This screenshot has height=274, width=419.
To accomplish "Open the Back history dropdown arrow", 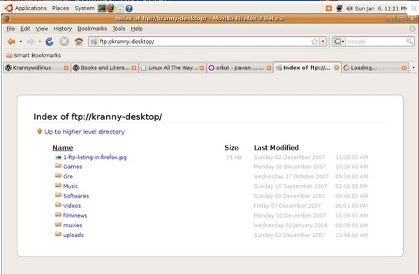I will click(20, 42).
